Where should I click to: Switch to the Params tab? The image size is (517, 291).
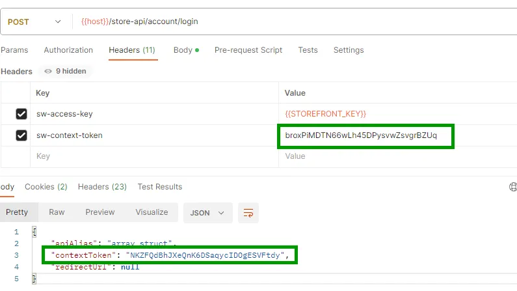point(14,50)
